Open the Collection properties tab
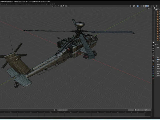The width and height of the screenshot is (160, 120). pos(153,61)
